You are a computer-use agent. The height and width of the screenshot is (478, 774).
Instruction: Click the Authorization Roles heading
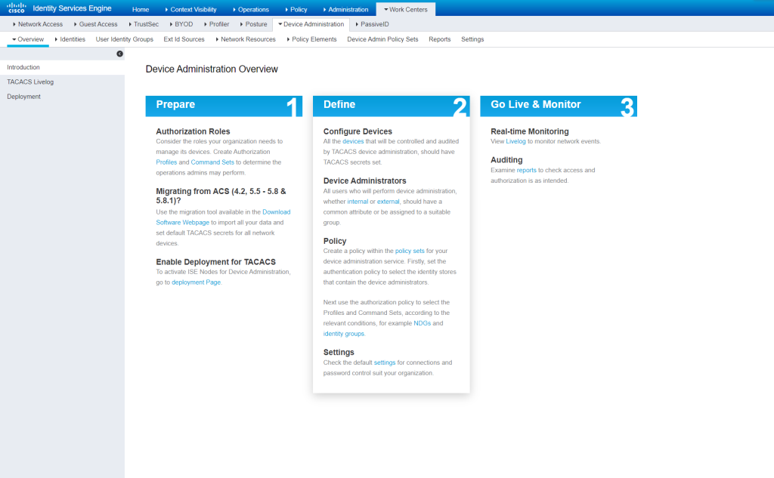193,131
